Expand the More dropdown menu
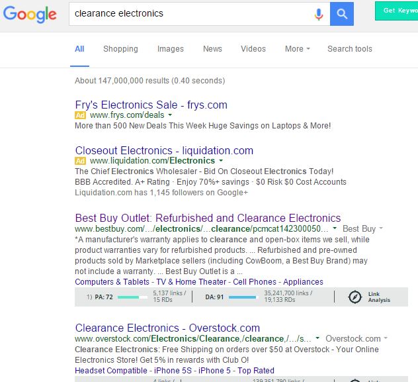The image size is (418, 382). tap(298, 49)
